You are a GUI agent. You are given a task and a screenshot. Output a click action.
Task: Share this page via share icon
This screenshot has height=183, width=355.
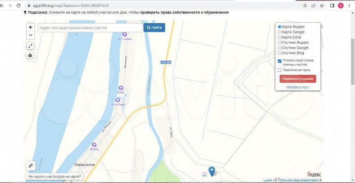click(314, 5)
